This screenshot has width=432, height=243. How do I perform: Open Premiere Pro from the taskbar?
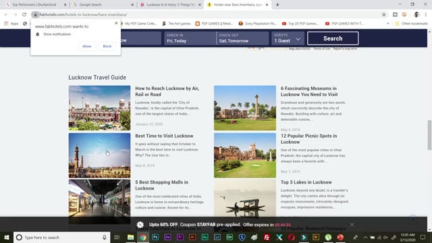180,237
